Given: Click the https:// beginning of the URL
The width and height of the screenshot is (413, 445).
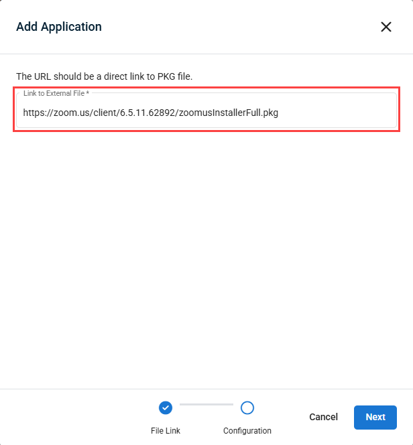Looking at the screenshot, I should pyautogui.click(x=38, y=113).
